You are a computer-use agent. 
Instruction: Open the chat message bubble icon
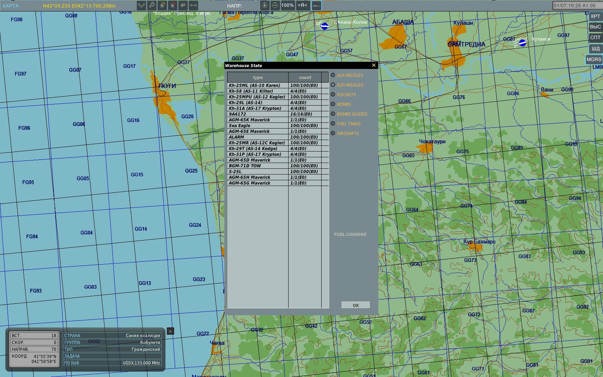click(x=183, y=5)
